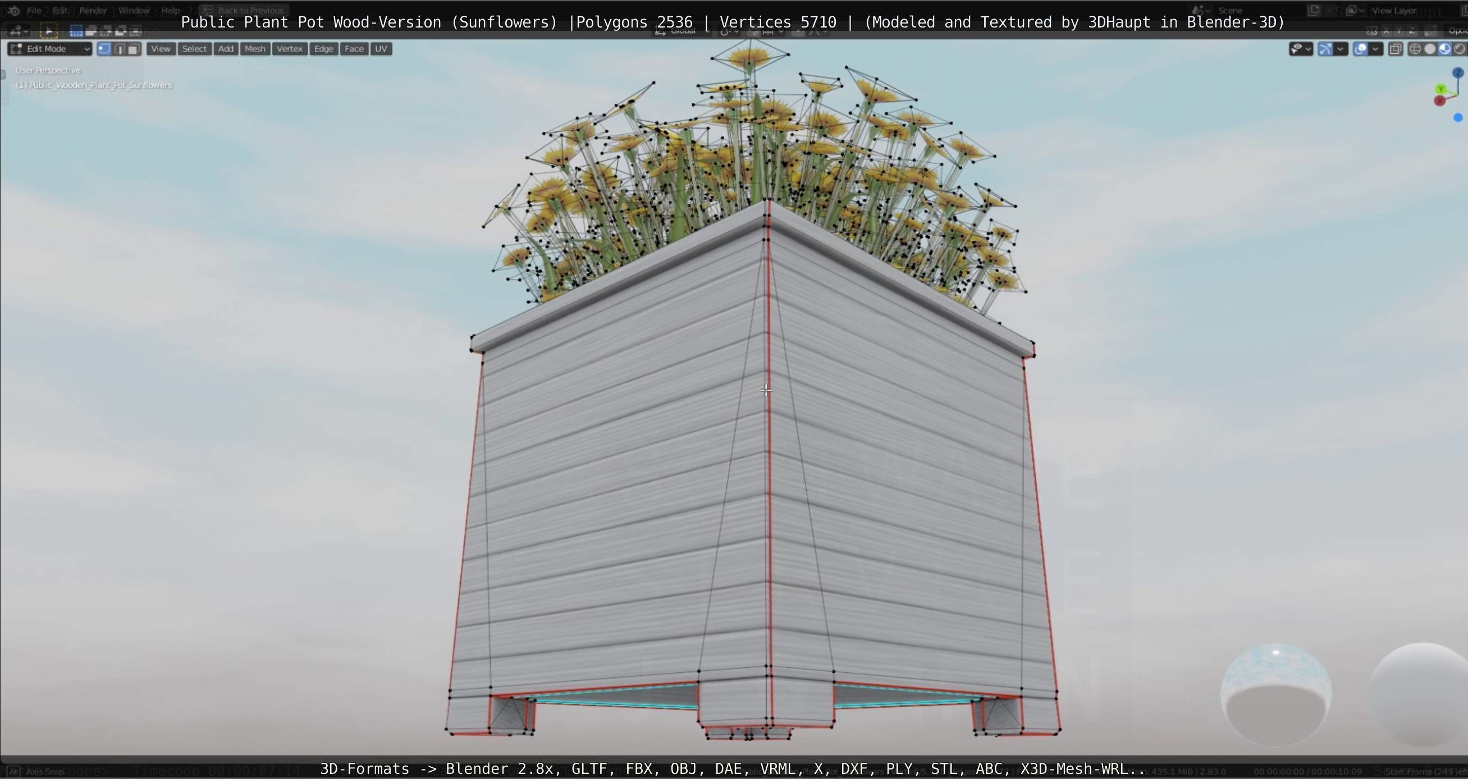This screenshot has height=779, width=1468.
Task: Open the Global transform orientation dropdown
Action: (x=682, y=31)
